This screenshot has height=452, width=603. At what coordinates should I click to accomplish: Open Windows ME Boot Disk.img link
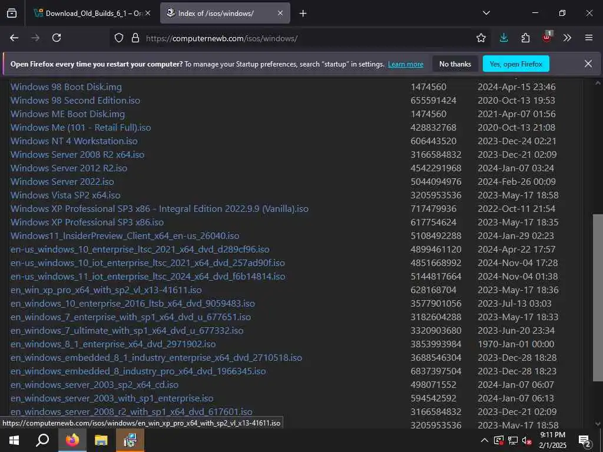coord(68,114)
